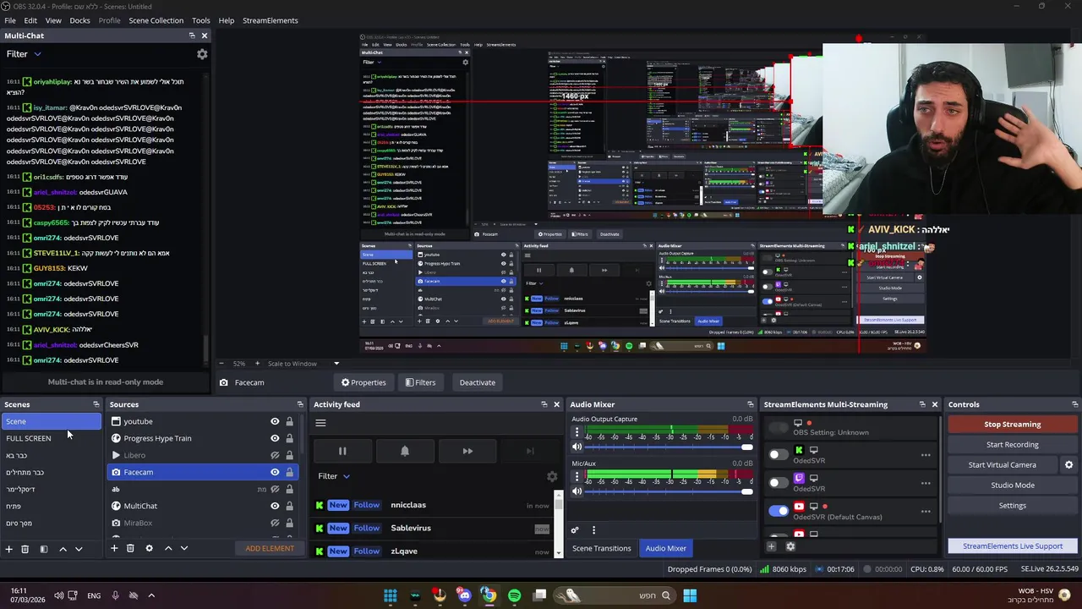Enable Twitch OdedSVR streaming toggle
This screenshot has height=609, width=1082.
pos(778,483)
